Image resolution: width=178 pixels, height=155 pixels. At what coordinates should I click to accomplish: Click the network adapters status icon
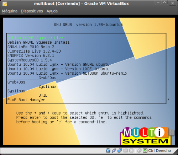click(x=120, y=150)
